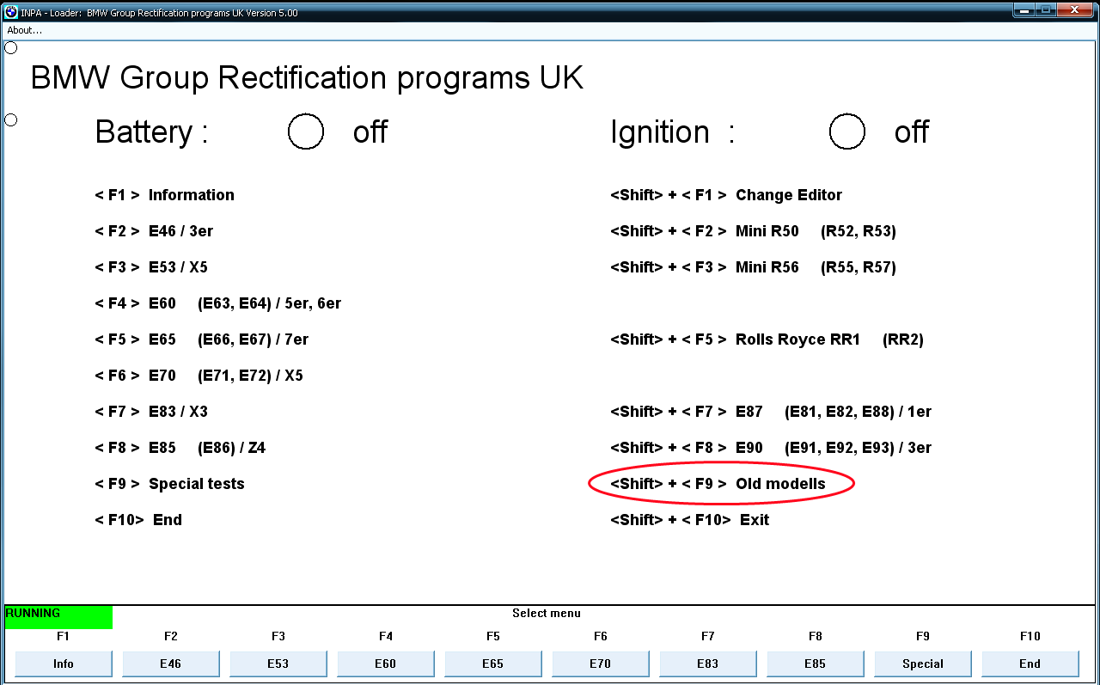This screenshot has height=685, width=1100.
Task: Click the 'Change Editor' shortcut line
Action: [x=726, y=195]
